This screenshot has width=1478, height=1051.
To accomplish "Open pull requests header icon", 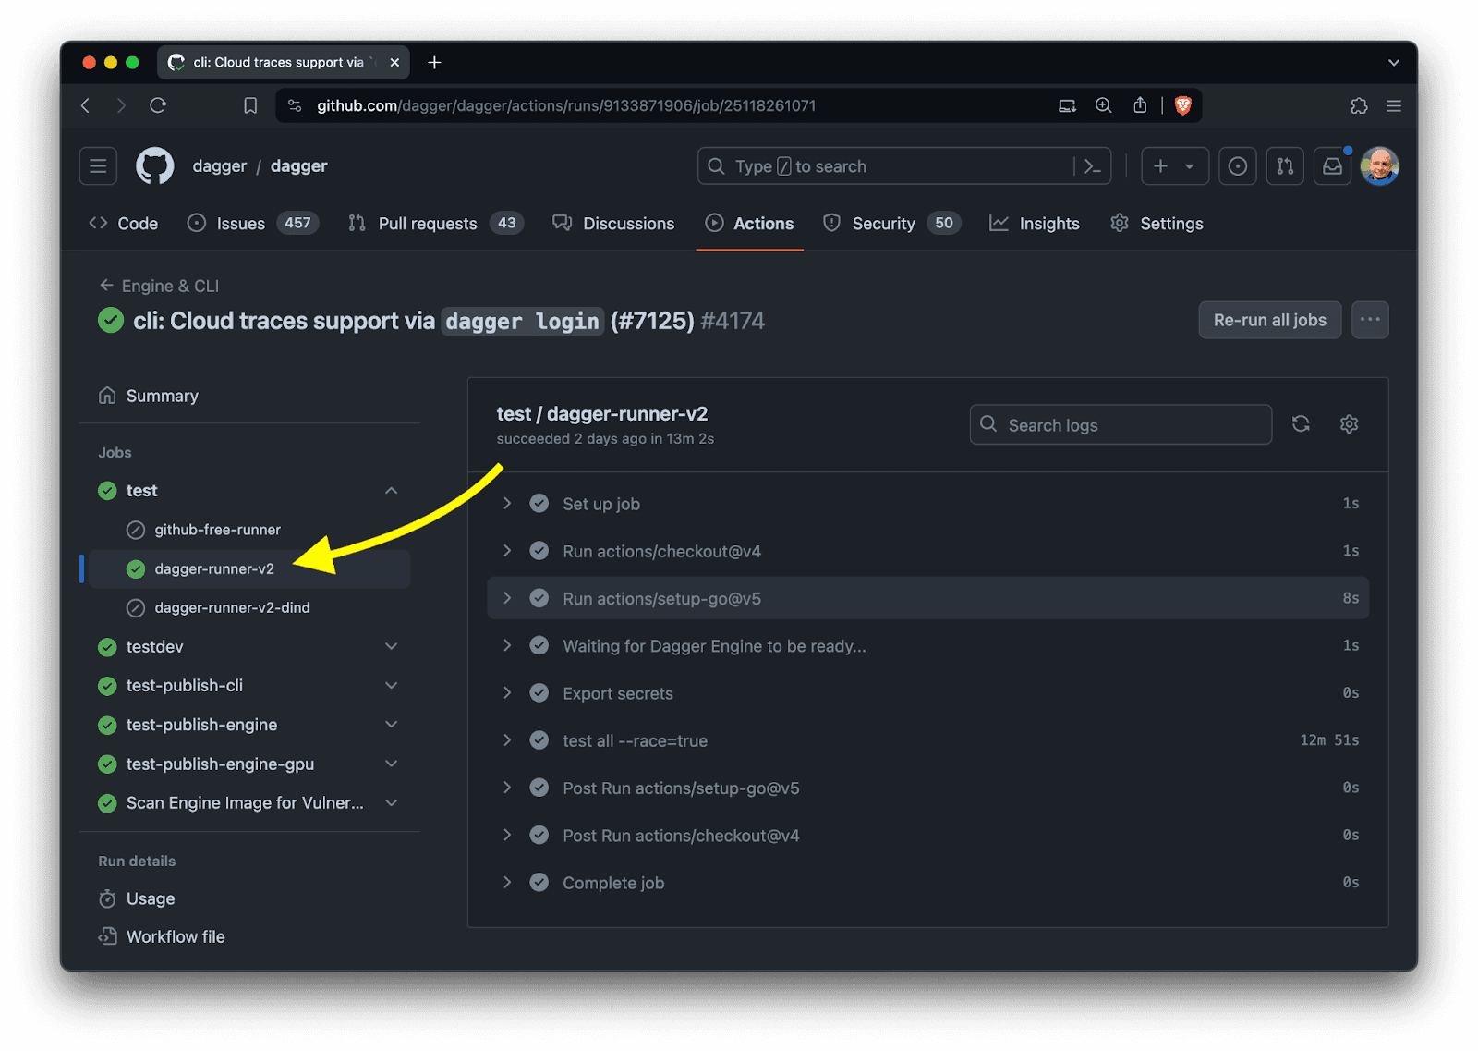I will click(1285, 166).
